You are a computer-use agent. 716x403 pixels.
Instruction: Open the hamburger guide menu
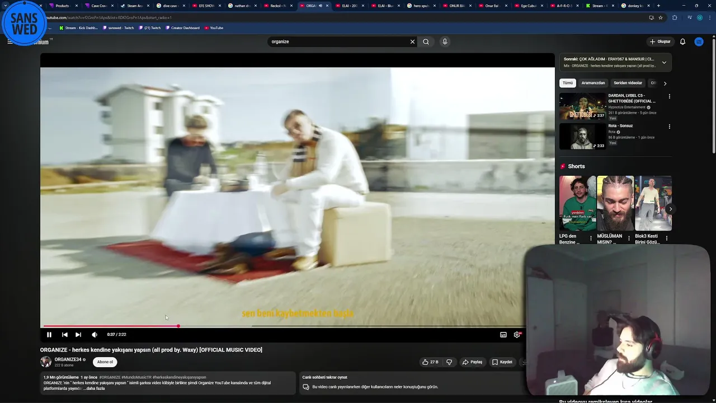[x=10, y=41]
